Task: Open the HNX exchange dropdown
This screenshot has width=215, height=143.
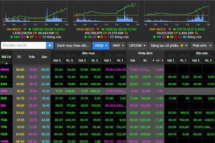Action: point(118,46)
